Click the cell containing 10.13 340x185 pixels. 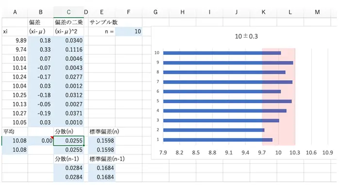pos(15,104)
